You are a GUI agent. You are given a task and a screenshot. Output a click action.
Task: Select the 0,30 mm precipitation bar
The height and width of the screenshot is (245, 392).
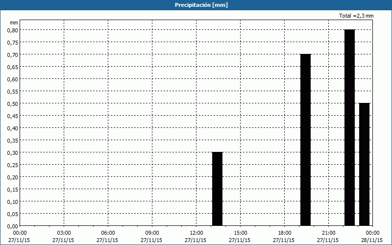coord(217,189)
